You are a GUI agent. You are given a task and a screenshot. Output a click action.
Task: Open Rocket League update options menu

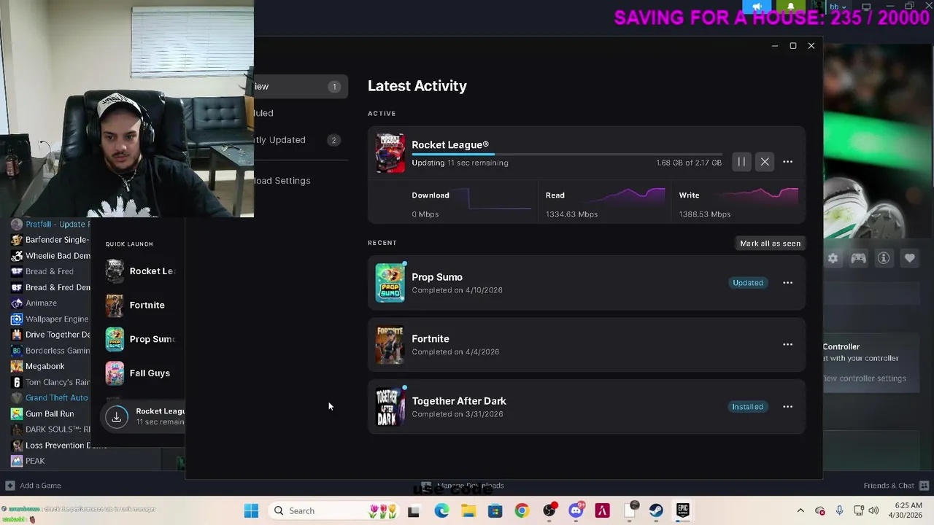click(787, 162)
